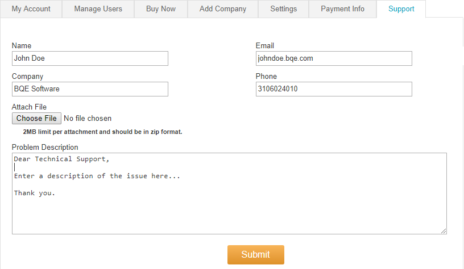Screen dimensions: 464x269
Task: Go to the Buy Now tab
Action: (161, 9)
